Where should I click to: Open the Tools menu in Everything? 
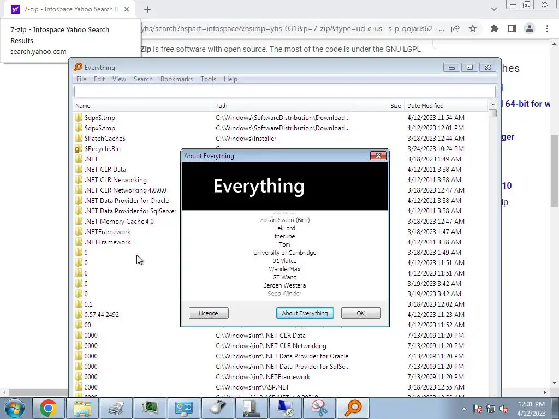[x=208, y=79]
